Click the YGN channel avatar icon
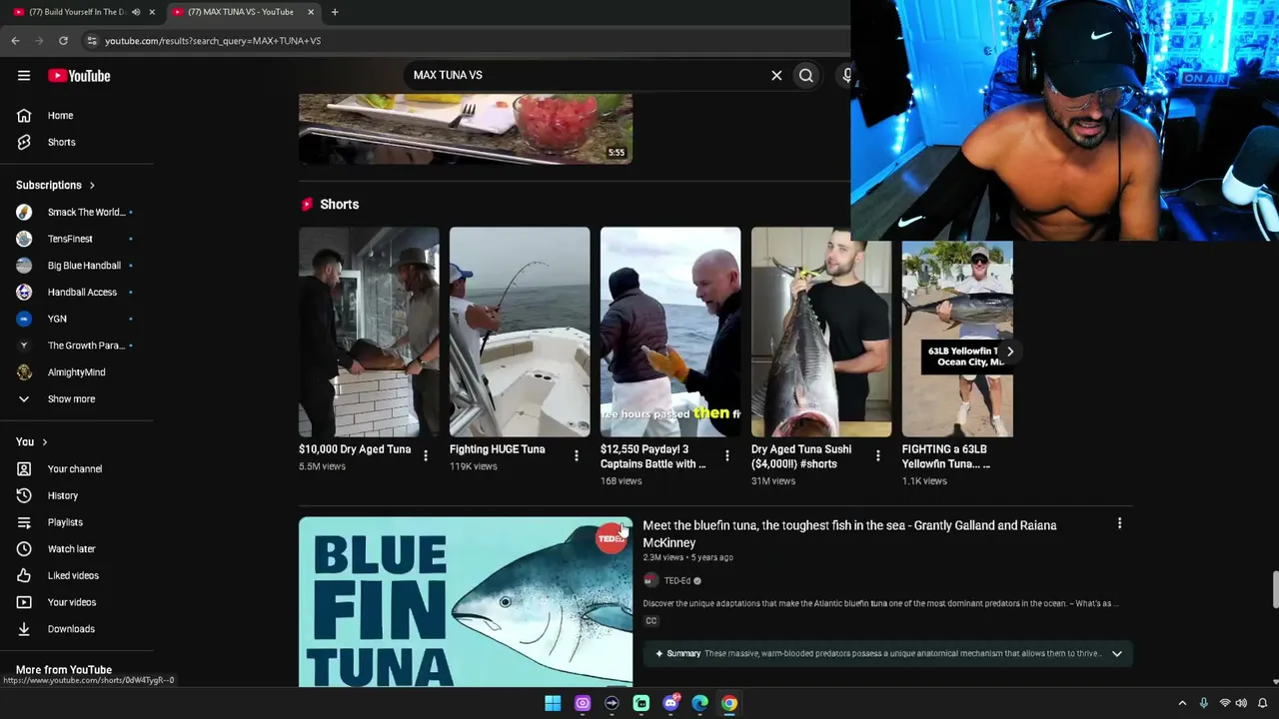Image resolution: width=1279 pixels, height=719 pixels. (x=24, y=319)
